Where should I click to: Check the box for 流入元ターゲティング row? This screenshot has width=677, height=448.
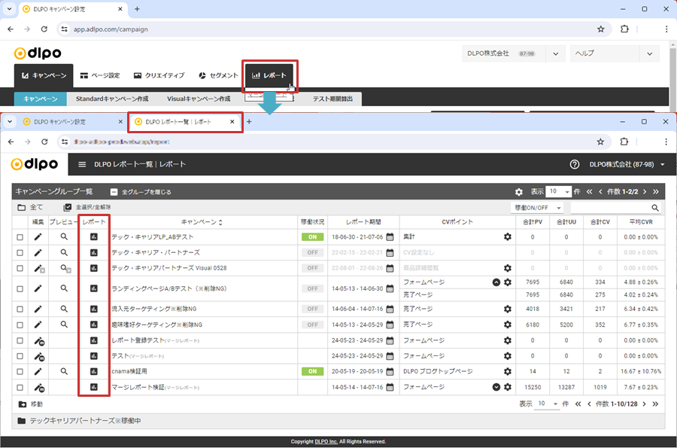[x=20, y=309]
